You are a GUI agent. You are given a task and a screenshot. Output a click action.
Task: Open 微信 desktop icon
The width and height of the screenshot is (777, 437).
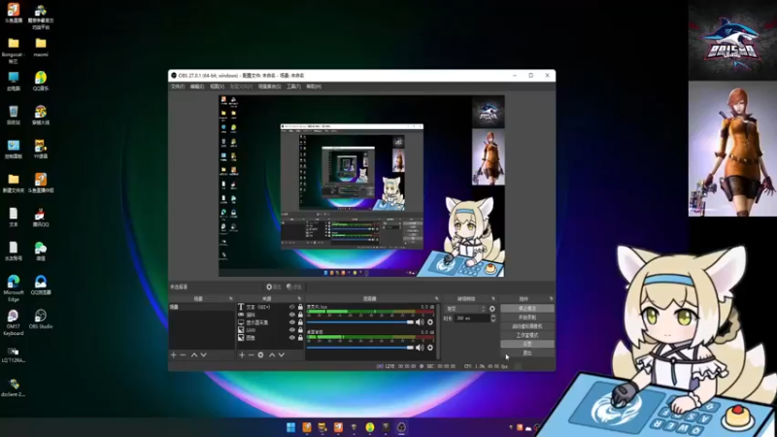click(41, 252)
